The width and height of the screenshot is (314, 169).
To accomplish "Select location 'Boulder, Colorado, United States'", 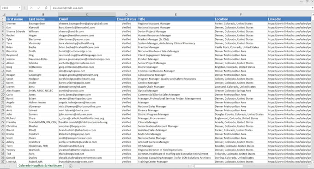I will (x=241, y=146).
